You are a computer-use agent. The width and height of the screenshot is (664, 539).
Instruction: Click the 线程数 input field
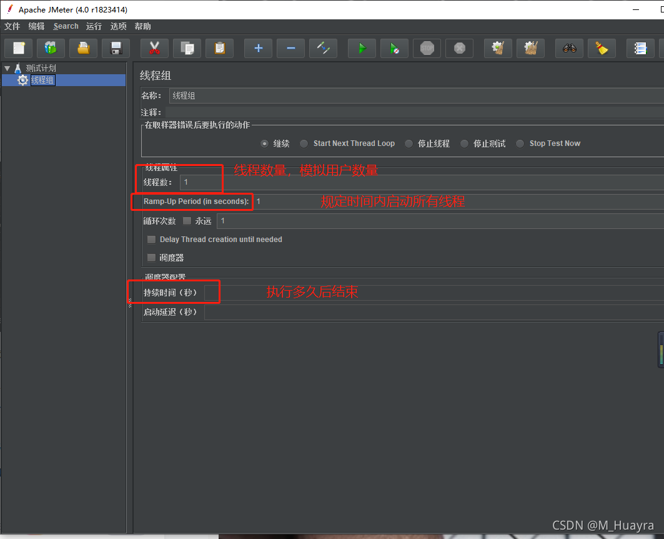click(422, 182)
